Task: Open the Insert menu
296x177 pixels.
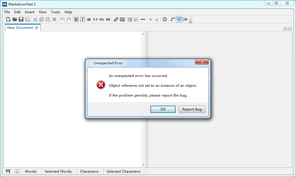Action: [x=29, y=12]
